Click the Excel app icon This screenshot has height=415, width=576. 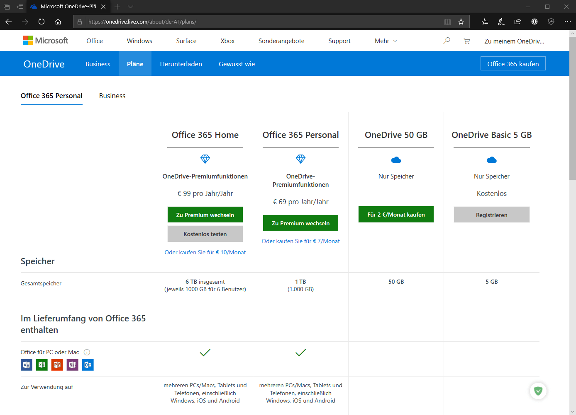[x=42, y=365]
